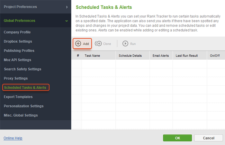Viewport: 225px width, 145px height.
Task: Sort by Email Alerts column header
Action: point(161,55)
